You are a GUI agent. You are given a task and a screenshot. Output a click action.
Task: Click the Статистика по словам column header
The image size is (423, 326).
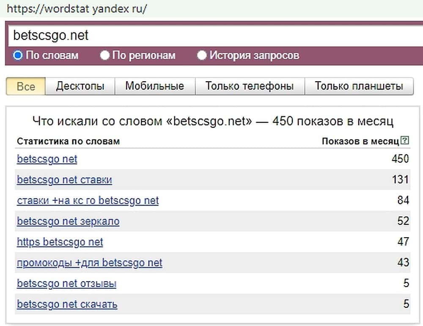click(x=68, y=141)
